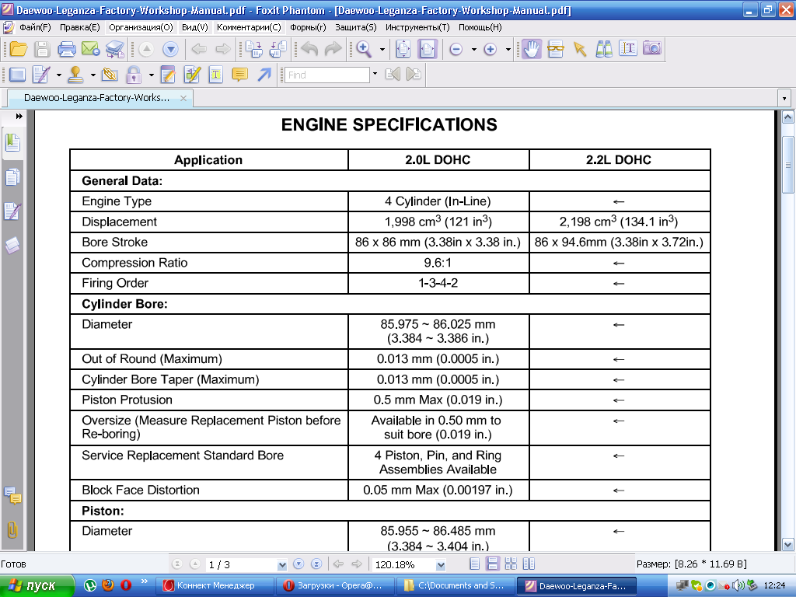This screenshot has height=597, width=796.
Task: Toggle continuous page layout mode
Action: coord(492,564)
